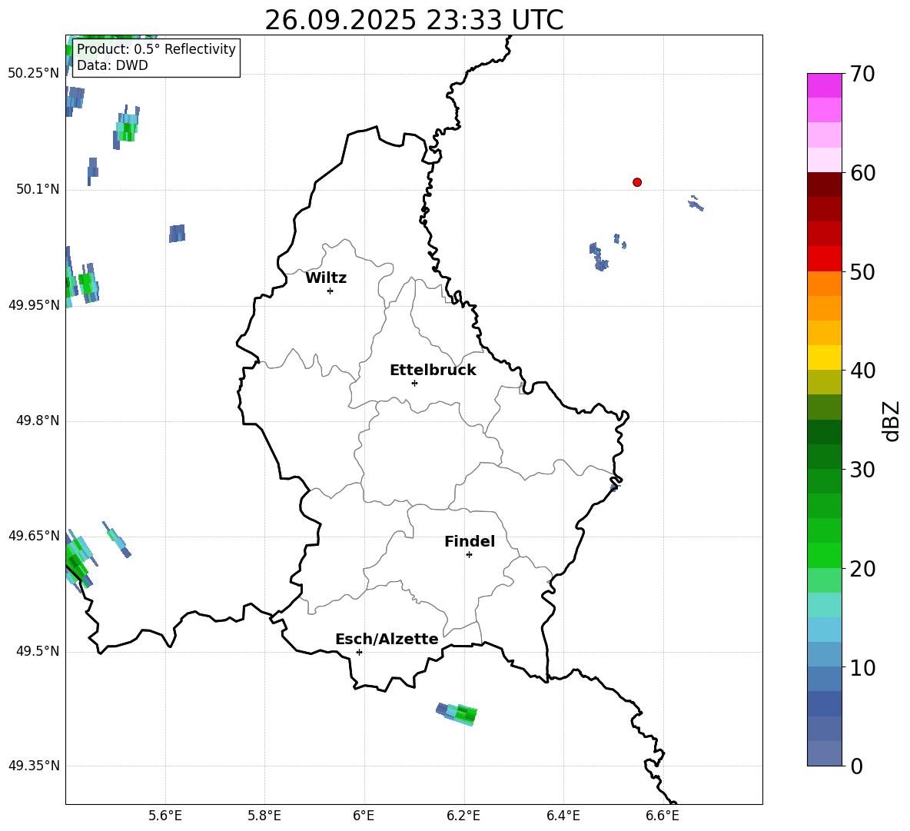Select the bright red swatch above 50 dBZ
This screenshot has height=831, width=910.
[x=824, y=258]
